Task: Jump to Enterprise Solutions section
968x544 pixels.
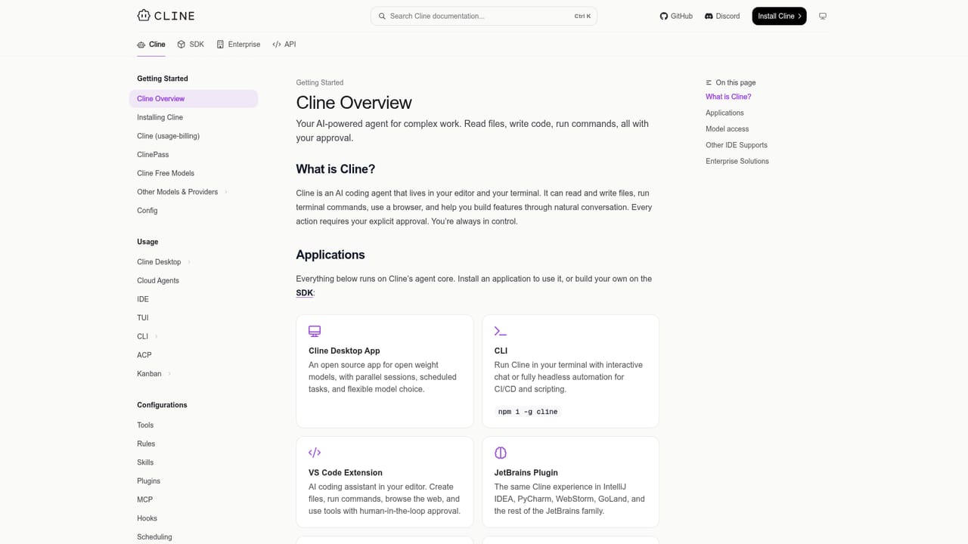Action: coord(737,161)
